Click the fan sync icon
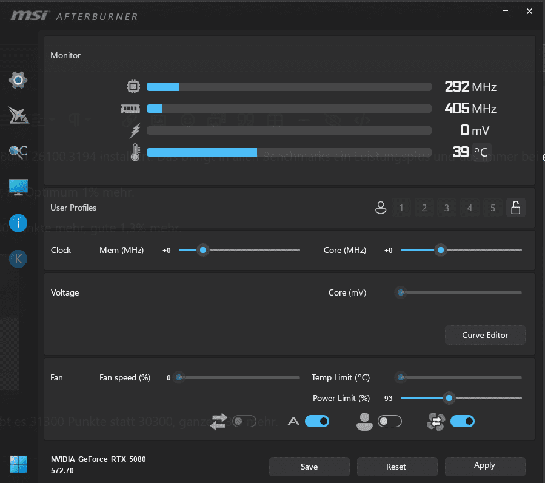The image size is (545, 483). [436, 421]
